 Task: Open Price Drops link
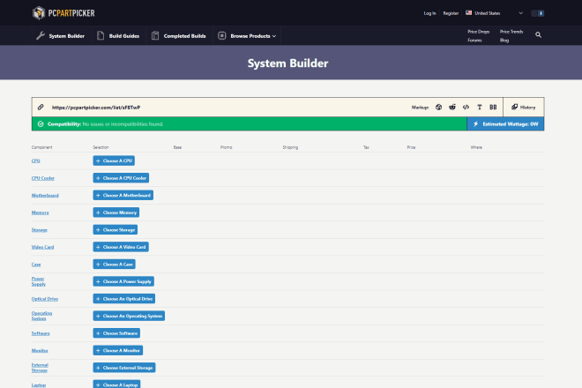pos(479,32)
